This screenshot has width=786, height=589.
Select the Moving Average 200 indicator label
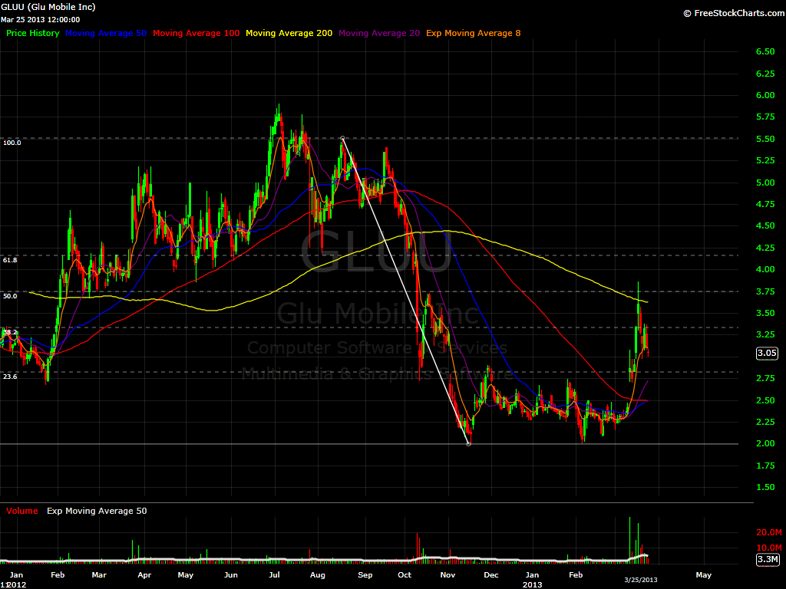click(x=289, y=33)
